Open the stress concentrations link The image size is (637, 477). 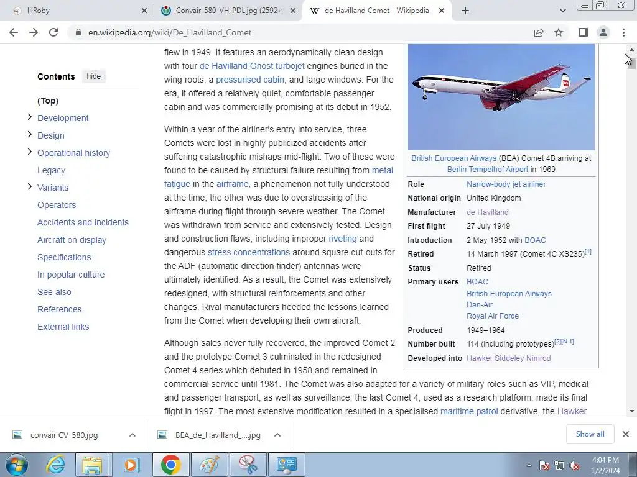[x=249, y=252]
